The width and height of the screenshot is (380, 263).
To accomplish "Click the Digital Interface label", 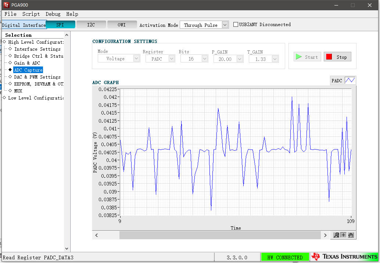I will pos(24,25).
